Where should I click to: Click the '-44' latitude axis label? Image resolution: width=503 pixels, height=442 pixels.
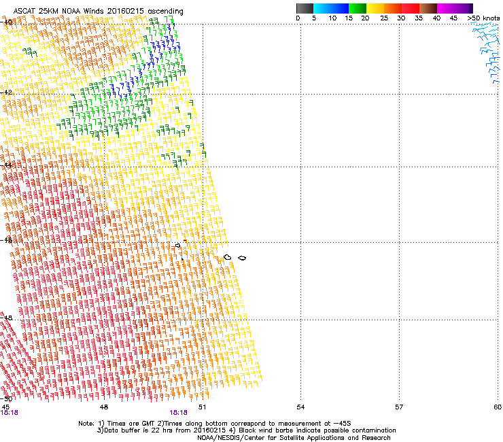coord(6,165)
